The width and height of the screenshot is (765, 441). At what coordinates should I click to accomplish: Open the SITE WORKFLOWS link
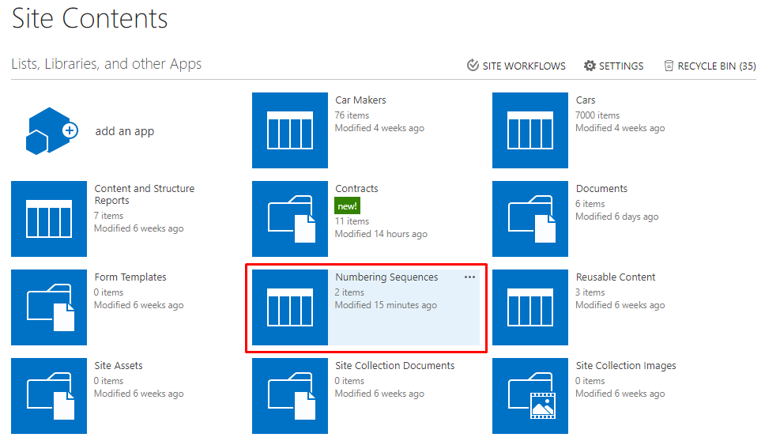pos(524,66)
